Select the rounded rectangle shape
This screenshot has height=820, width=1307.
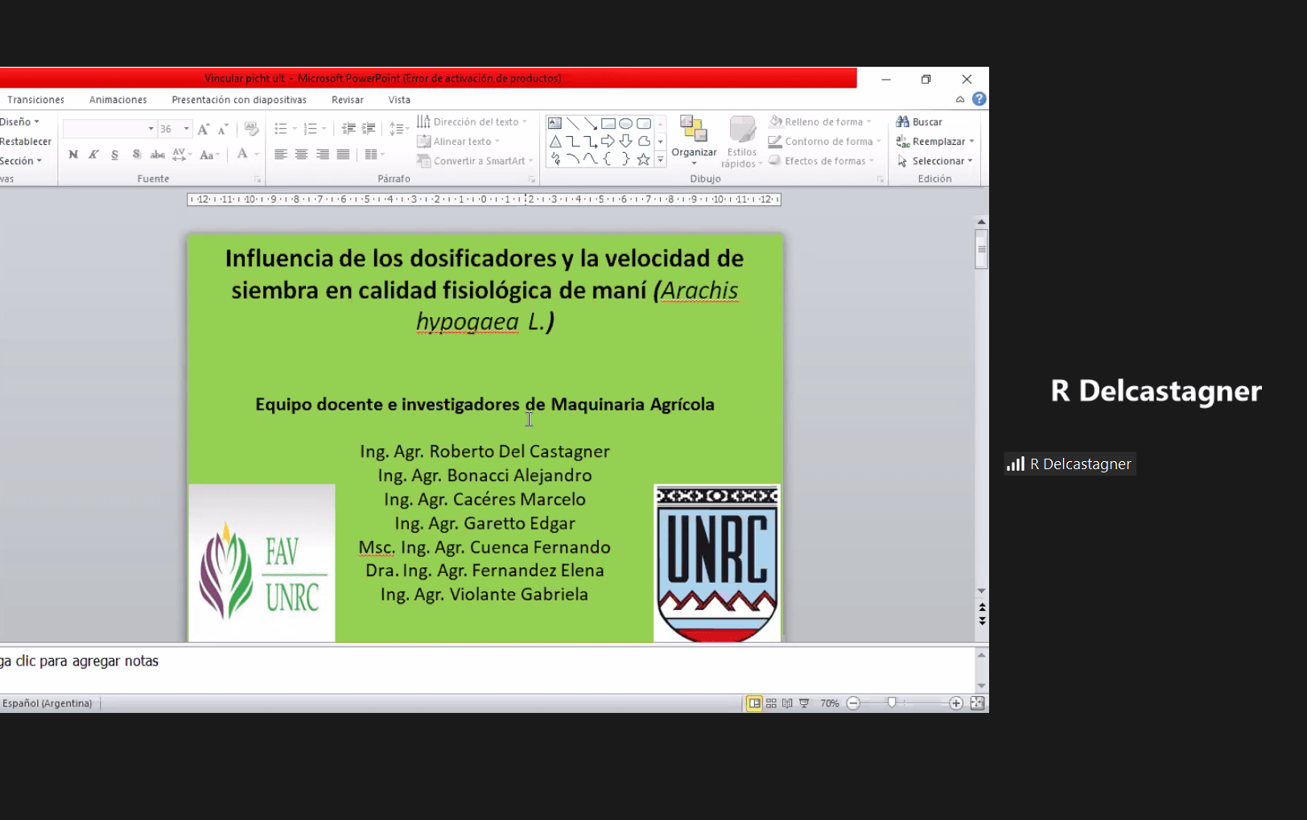point(643,123)
